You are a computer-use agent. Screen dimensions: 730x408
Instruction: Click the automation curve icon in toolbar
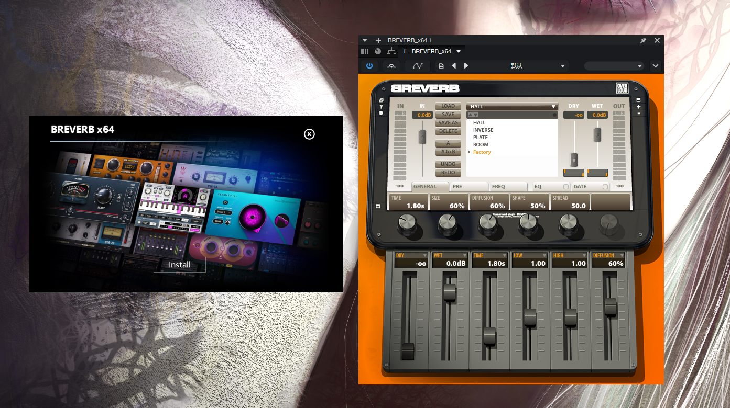pyautogui.click(x=417, y=65)
